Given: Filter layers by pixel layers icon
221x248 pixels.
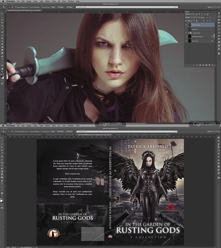Looking at the screenshot, I should pos(196,14).
